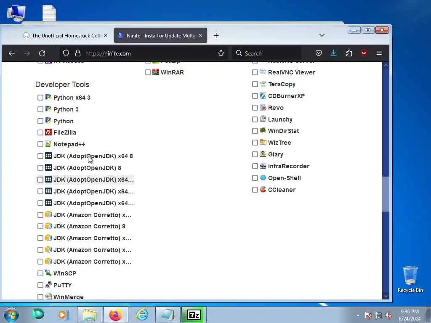
Task: Open Firefox hamburger application menu
Action: pos(379,53)
